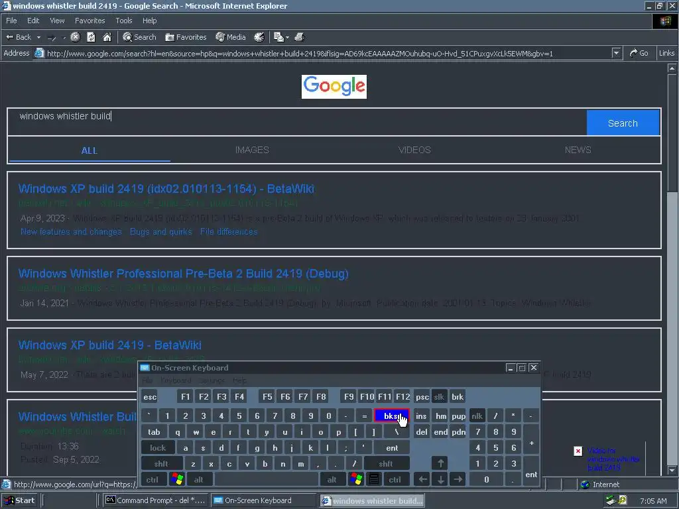Tap the right Windows logo key on keyboard
This screenshot has height=509, width=679.
click(356, 479)
